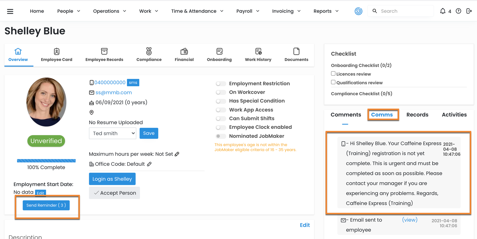Open the help question mark icon
The height and width of the screenshot is (239, 477).
458,11
